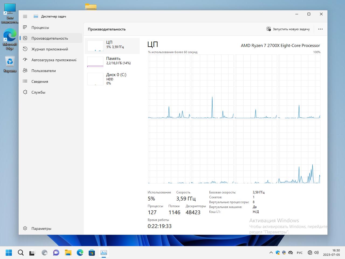Open Microsoft Store from the taskbar
Image resolution: width=345 pixels, height=259 pixels.
[x=92, y=253]
